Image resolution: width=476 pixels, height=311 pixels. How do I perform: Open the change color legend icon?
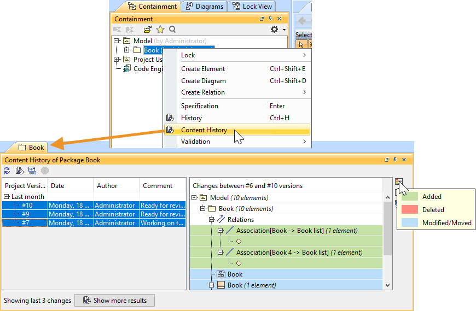(x=399, y=183)
